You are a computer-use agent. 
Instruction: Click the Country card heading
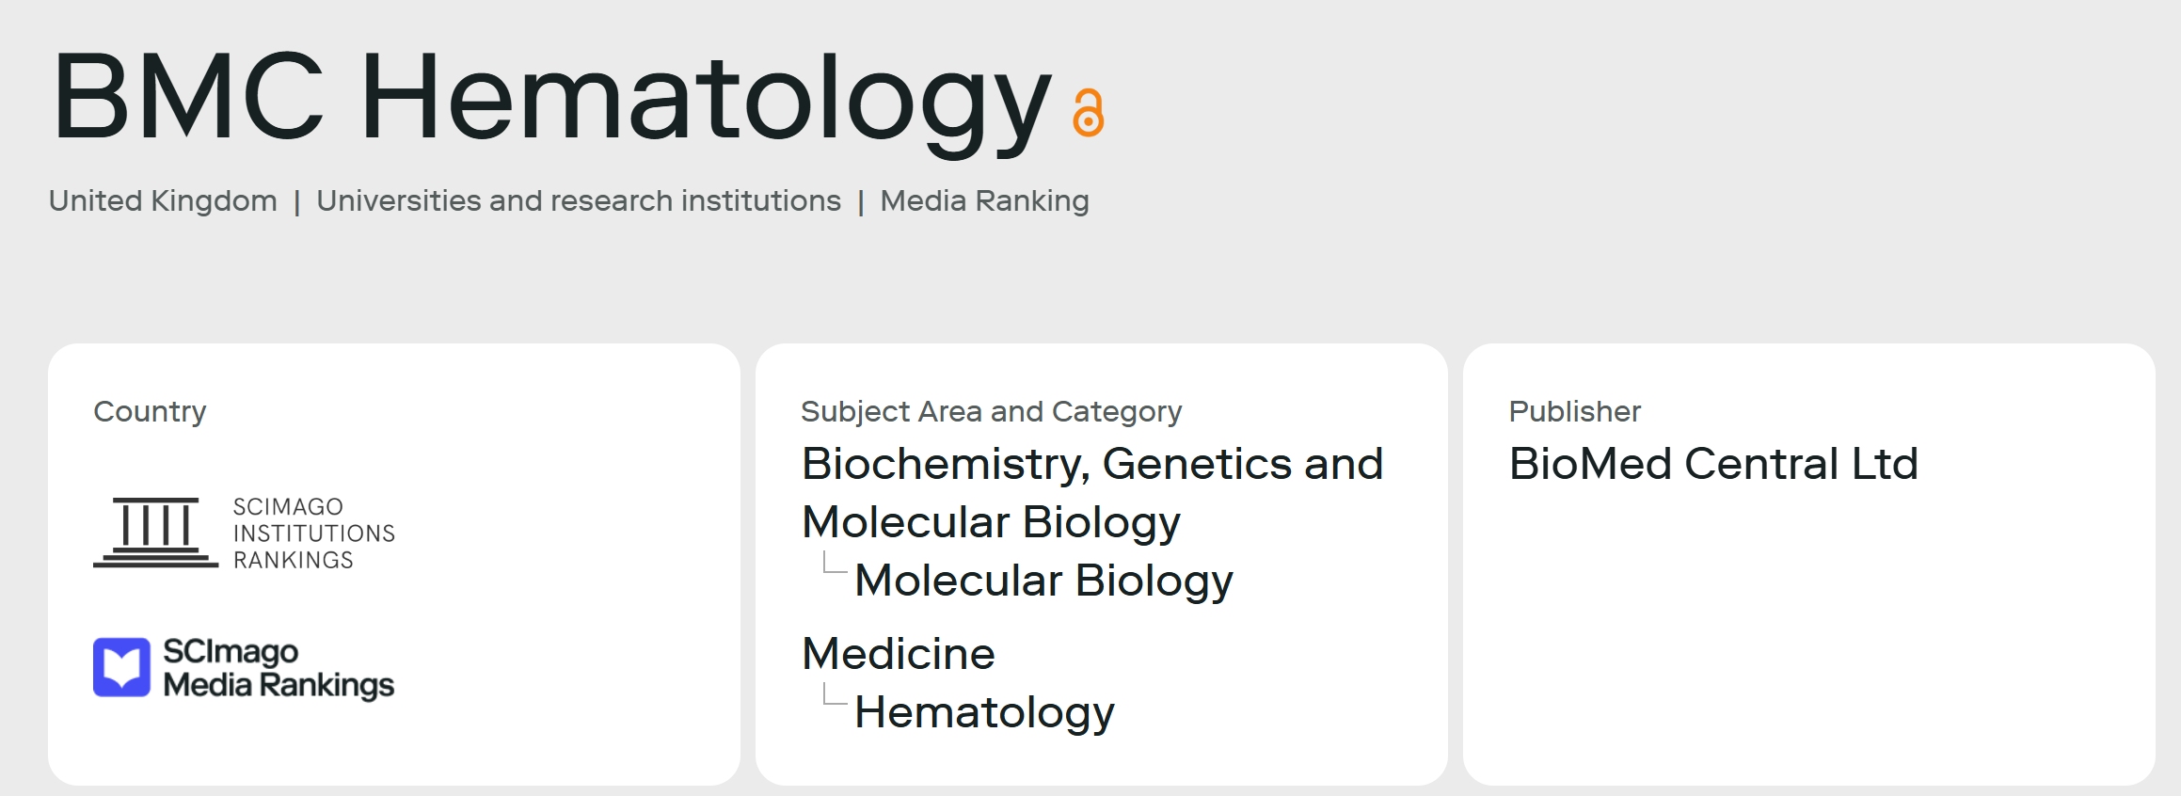(x=150, y=411)
